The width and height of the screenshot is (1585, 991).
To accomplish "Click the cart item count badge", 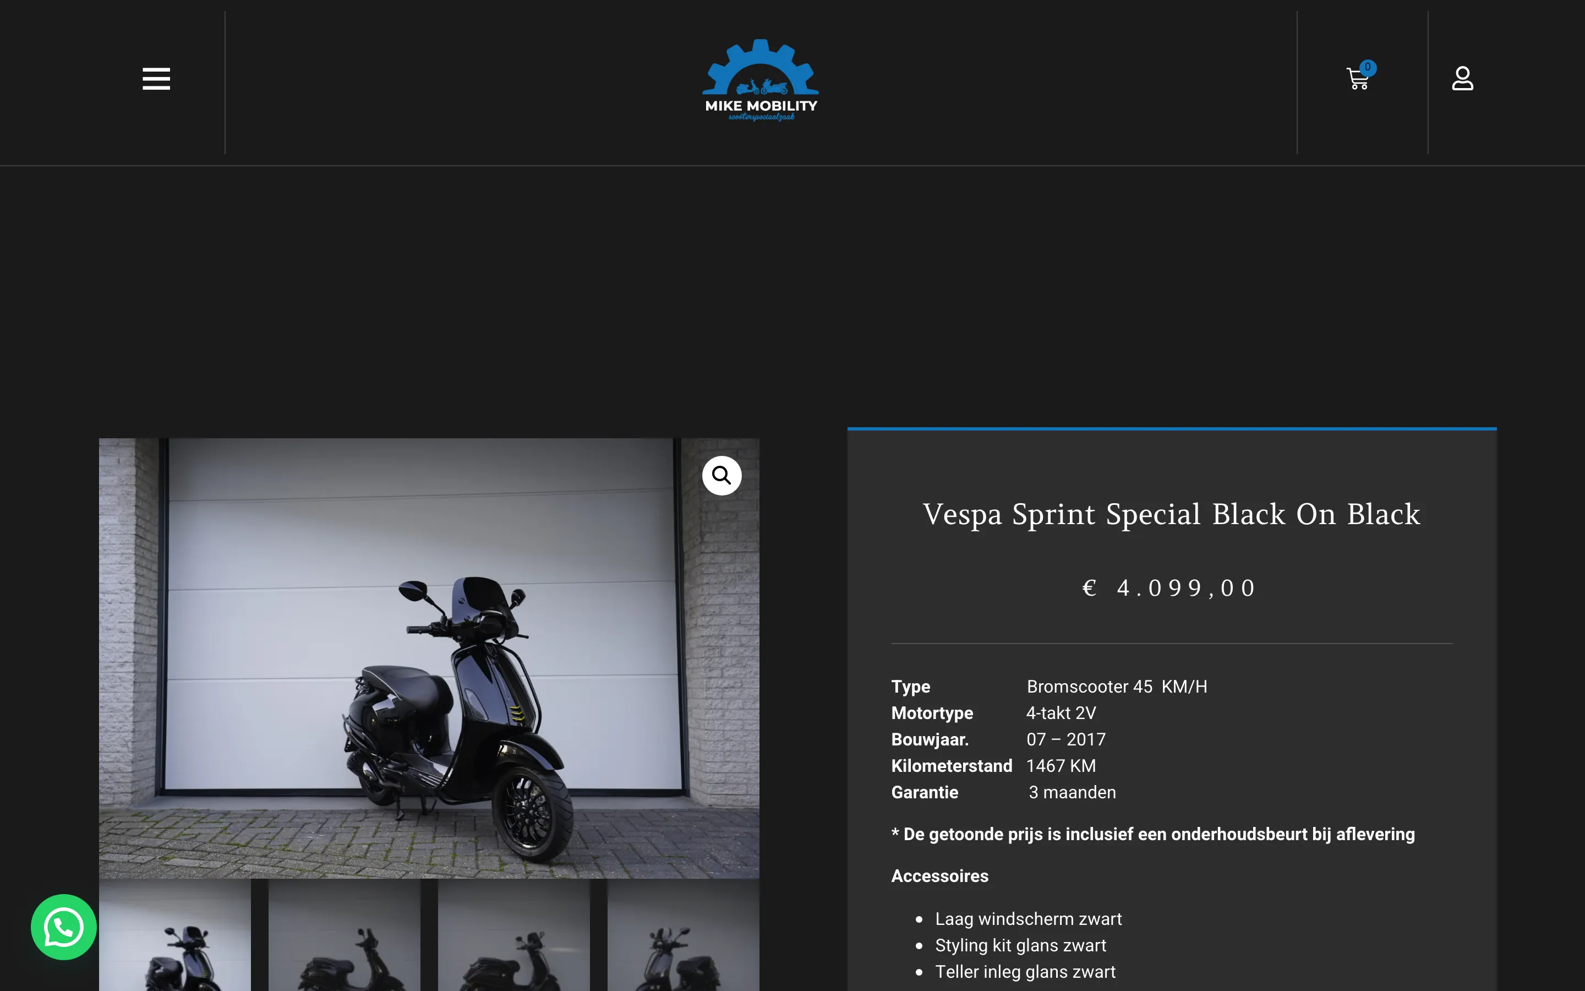I will (1368, 68).
